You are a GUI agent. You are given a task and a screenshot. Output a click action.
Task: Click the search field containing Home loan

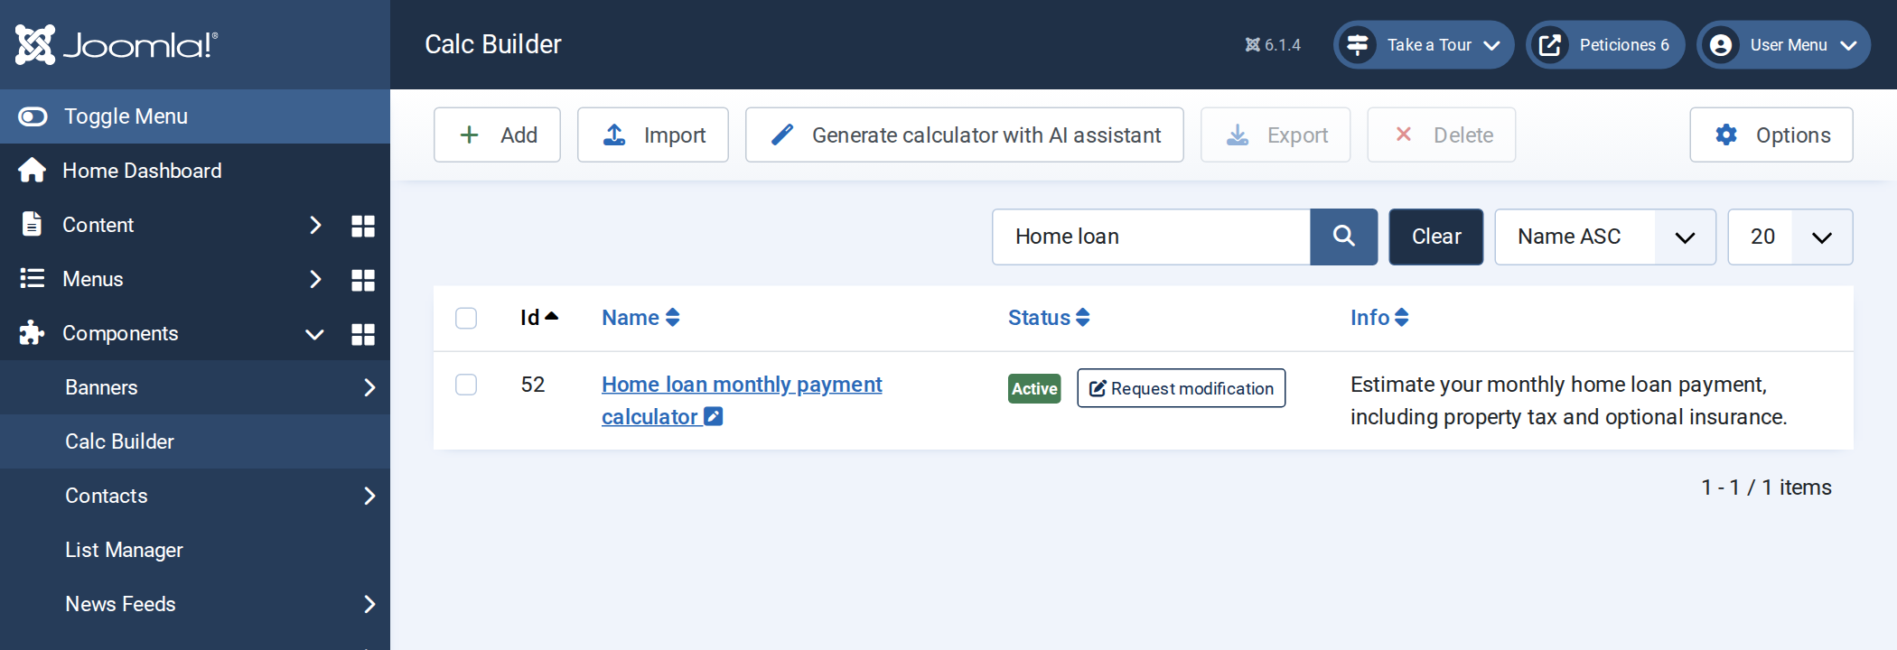(x=1151, y=237)
